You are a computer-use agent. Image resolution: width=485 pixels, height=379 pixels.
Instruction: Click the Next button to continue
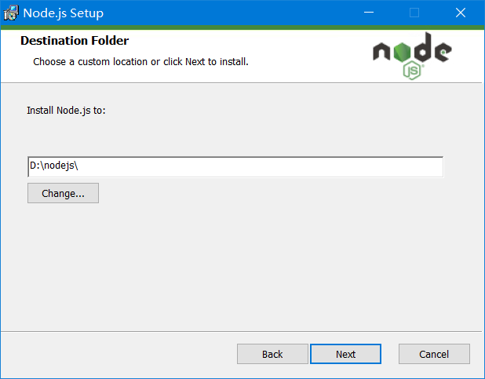point(345,354)
